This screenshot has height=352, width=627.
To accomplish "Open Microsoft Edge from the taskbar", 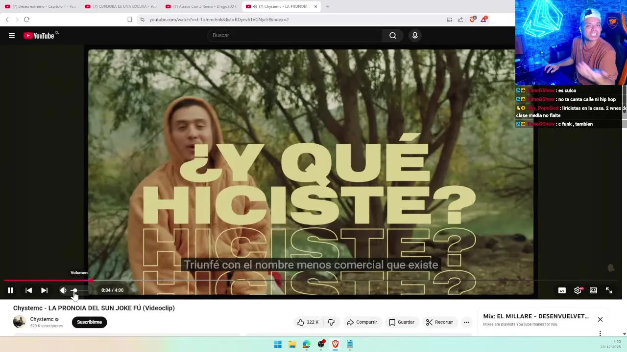I will tap(306, 344).
